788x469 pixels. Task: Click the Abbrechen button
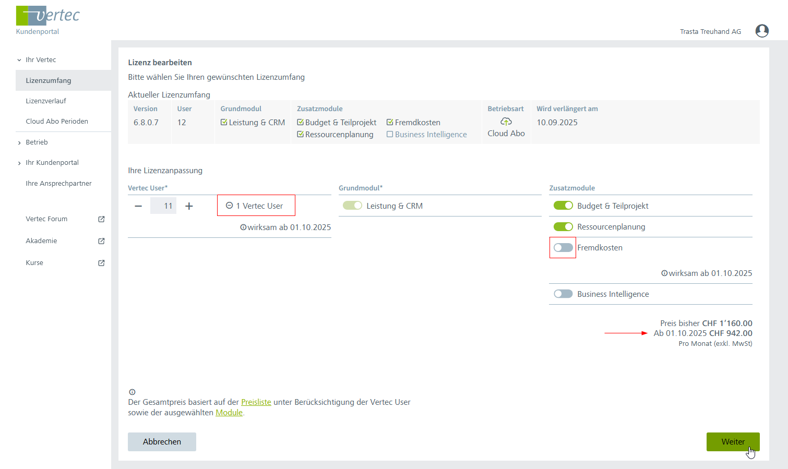pos(162,442)
